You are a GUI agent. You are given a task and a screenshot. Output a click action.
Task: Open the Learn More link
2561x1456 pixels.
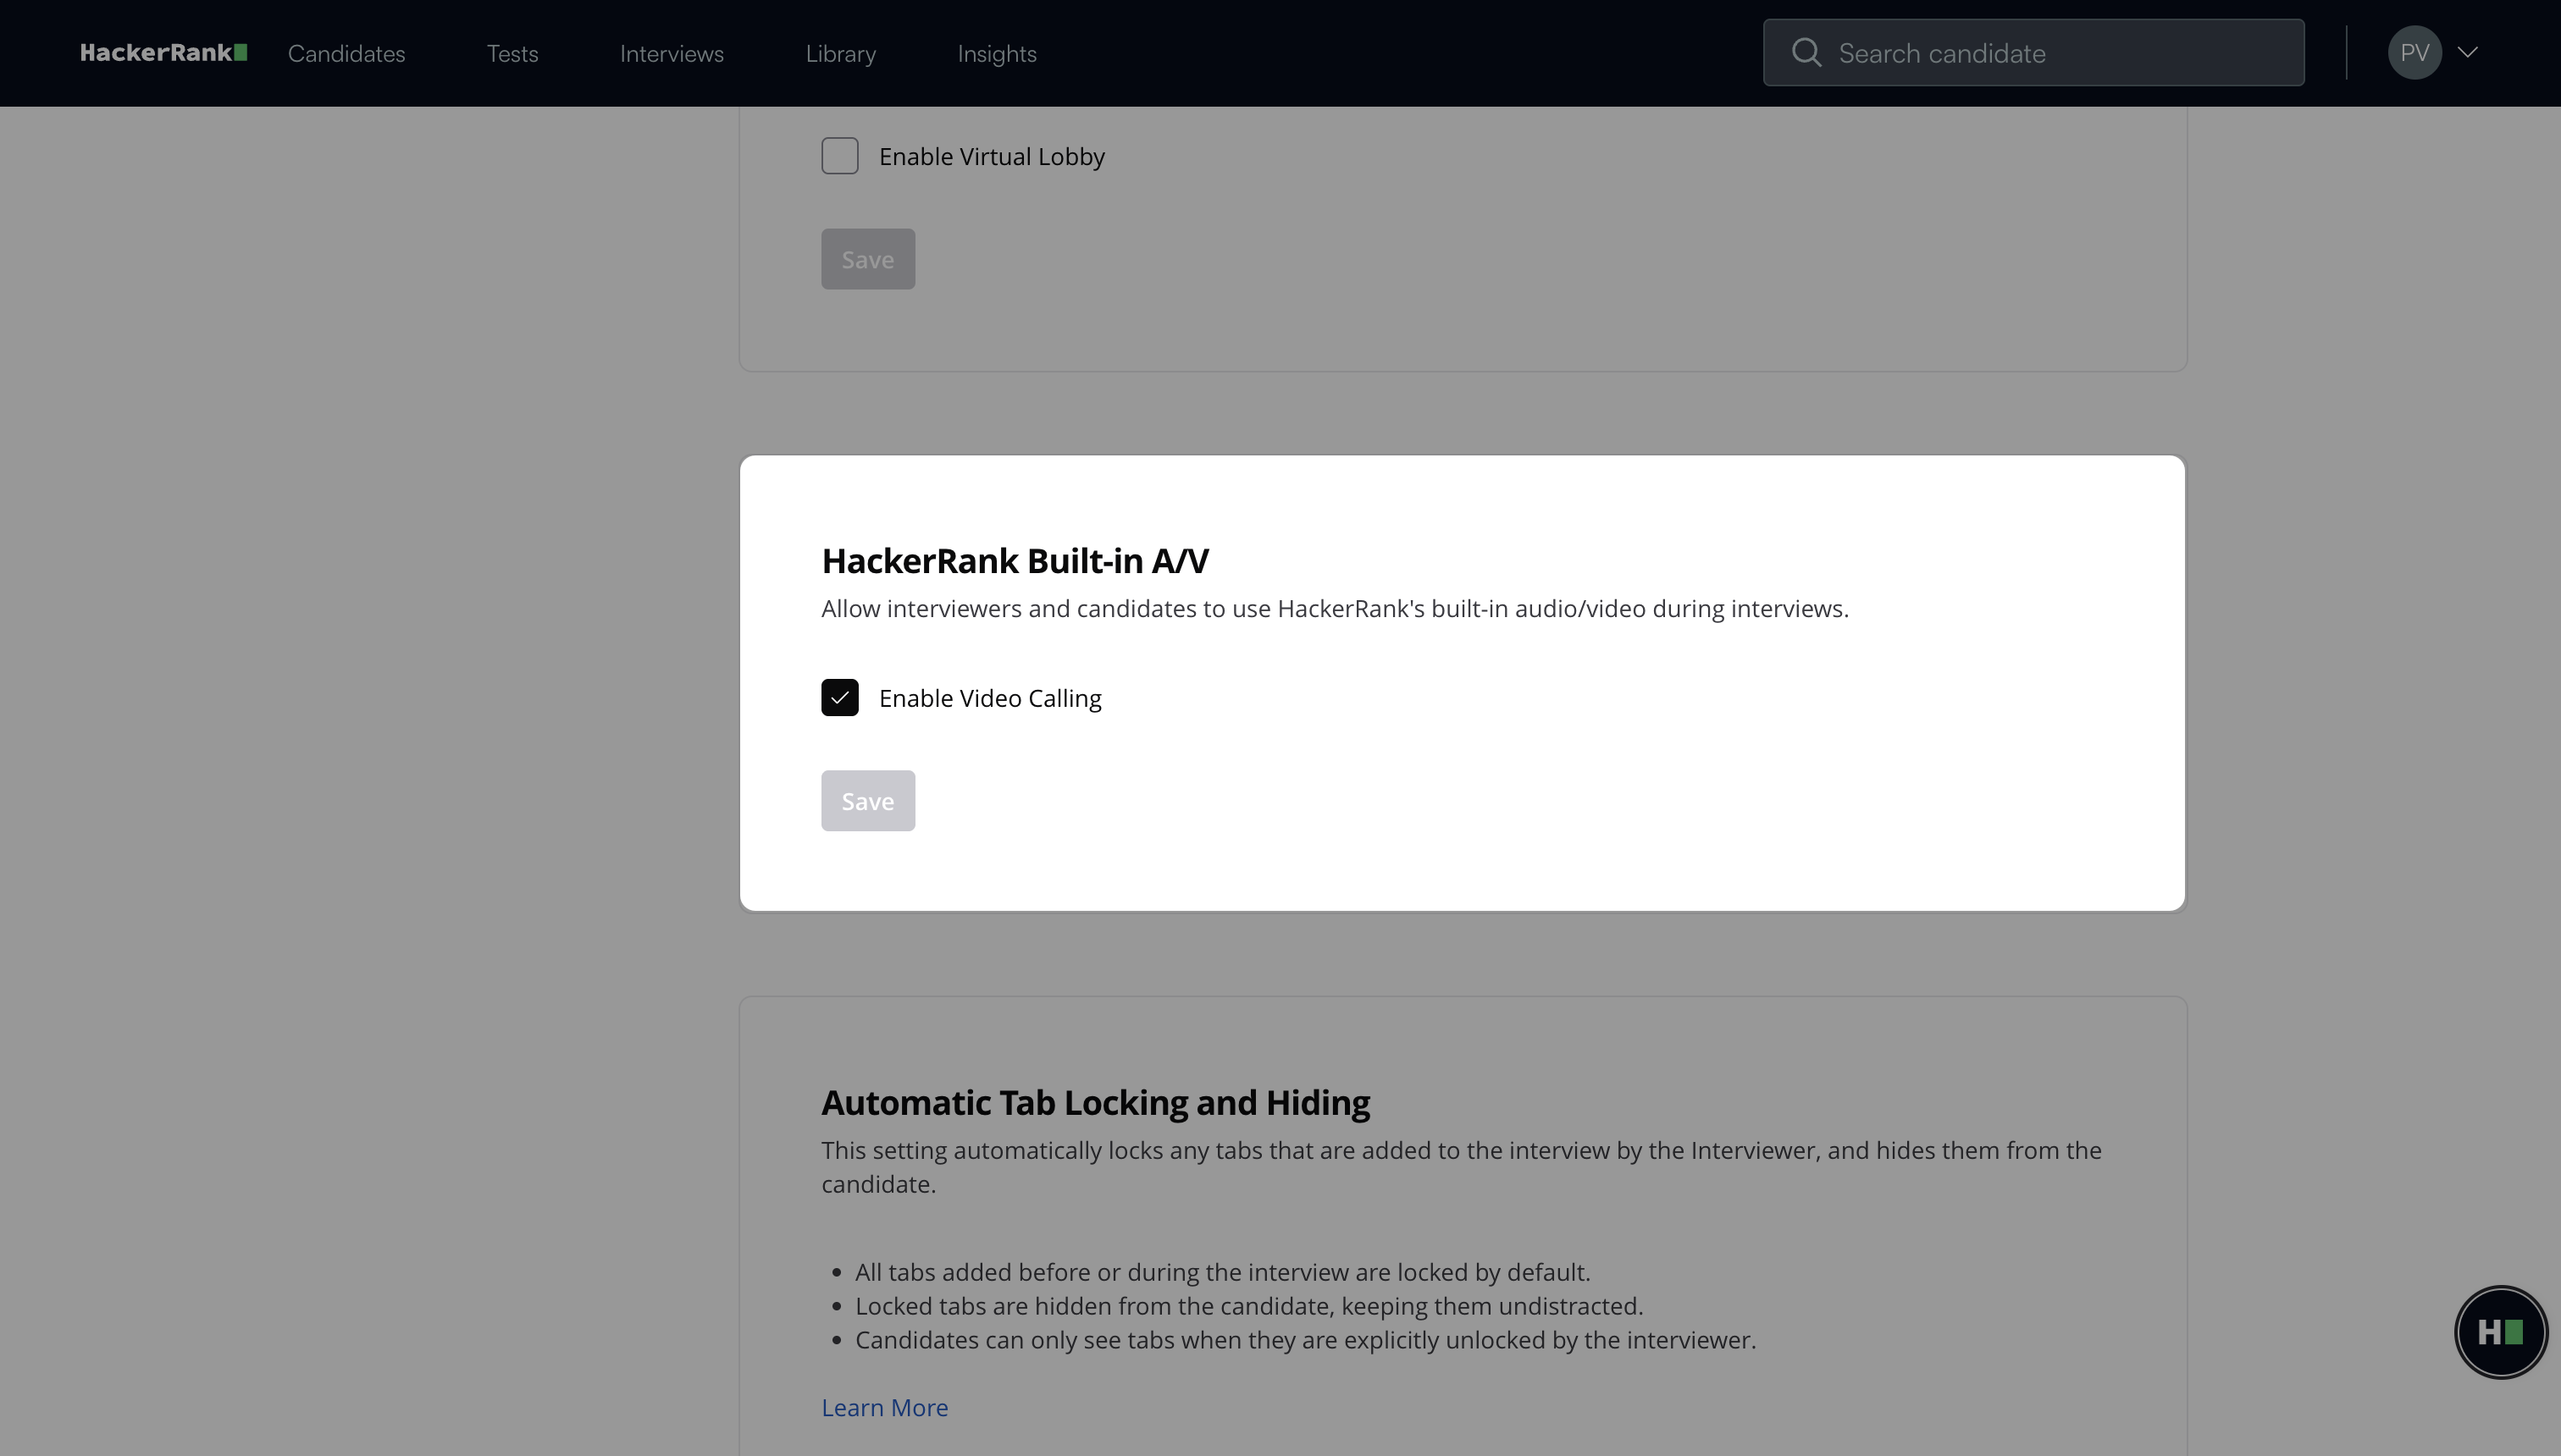click(x=884, y=1407)
